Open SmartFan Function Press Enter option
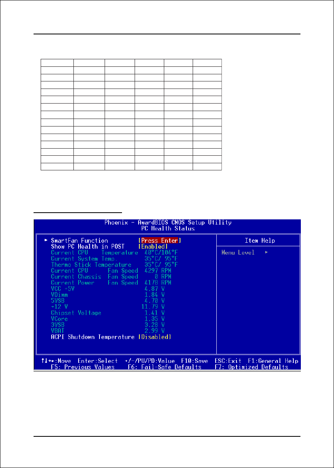Screen dimensions: 334x468 point(159,240)
